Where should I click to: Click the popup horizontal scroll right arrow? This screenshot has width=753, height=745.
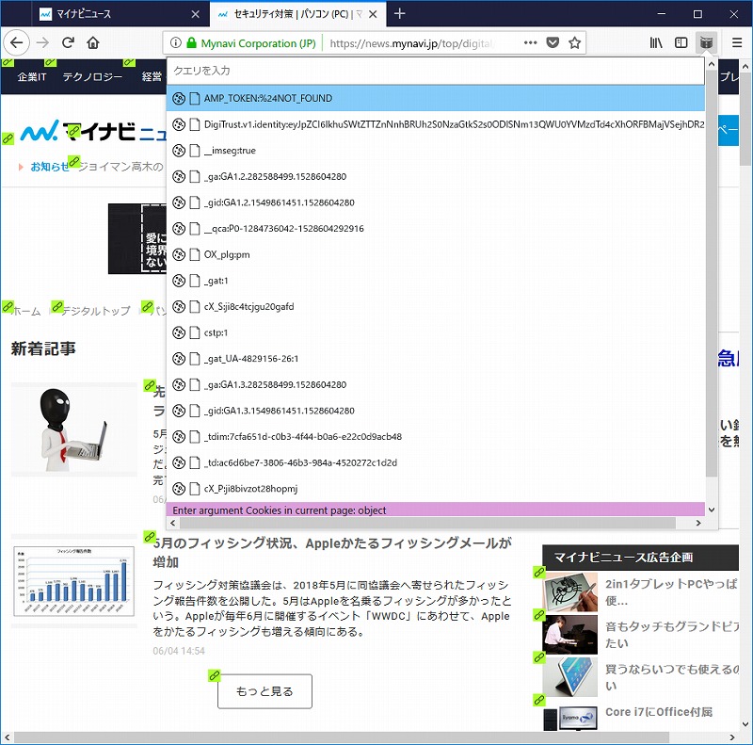[x=698, y=523]
